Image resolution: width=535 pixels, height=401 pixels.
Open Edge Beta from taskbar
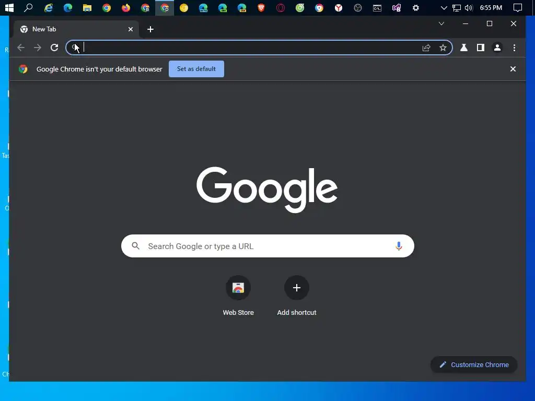pos(203,7)
